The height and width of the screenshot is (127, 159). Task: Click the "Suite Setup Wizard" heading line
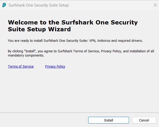pos(39,29)
